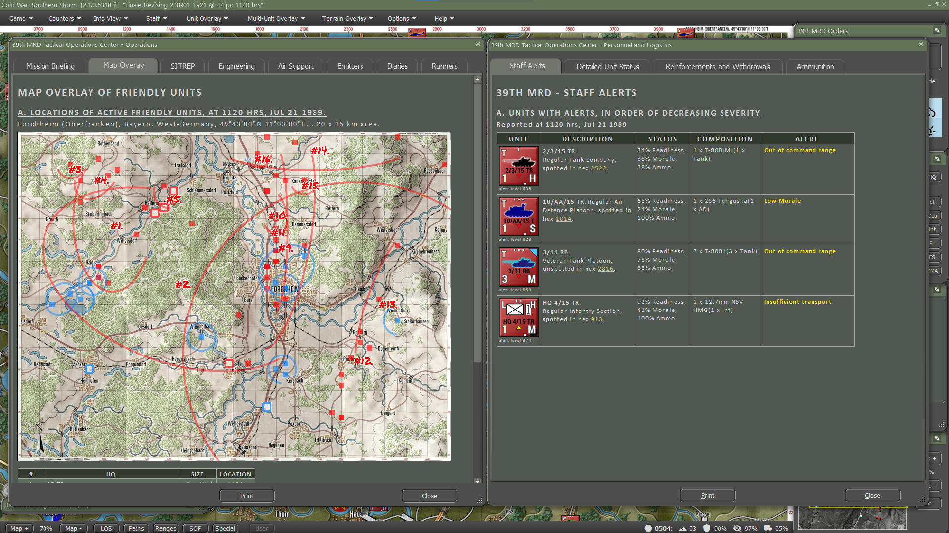The height and width of the screenshot is (533, 949).
Task: Toggle the User overlay button
Action: point(261,528)
